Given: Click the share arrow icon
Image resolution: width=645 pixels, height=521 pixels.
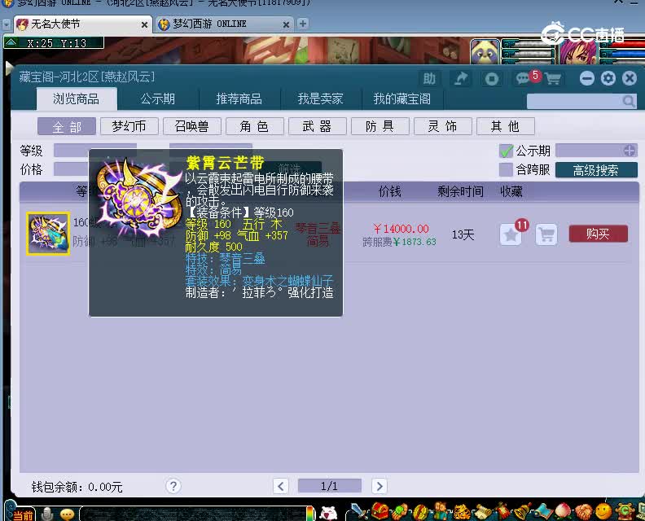Looking at the screenshot, I should pos(461,78).
